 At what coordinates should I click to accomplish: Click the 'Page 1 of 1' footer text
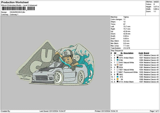click(154, 111)
